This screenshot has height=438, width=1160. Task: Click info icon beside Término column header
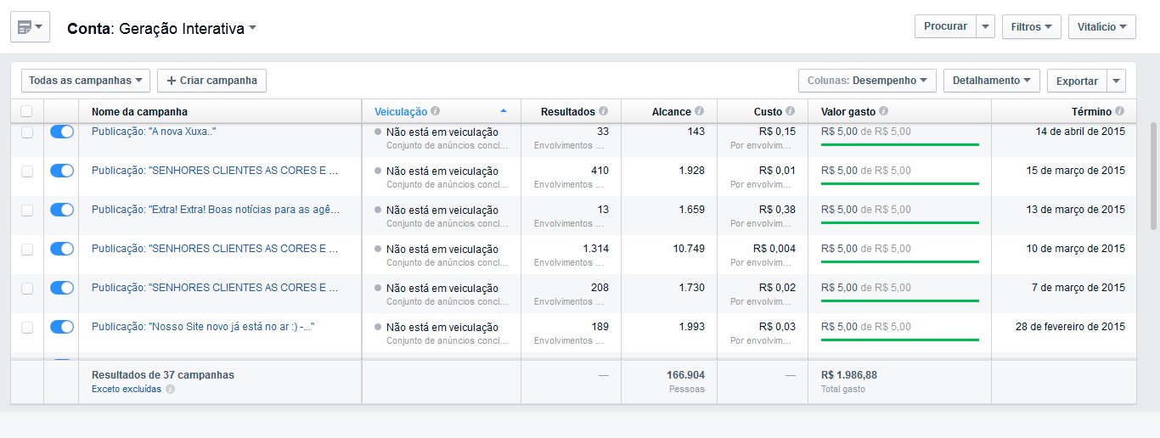(x=1120, y=111)
